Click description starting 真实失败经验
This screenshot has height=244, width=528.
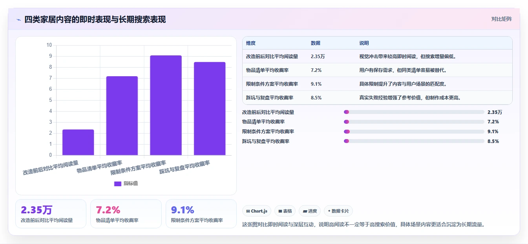410,98
